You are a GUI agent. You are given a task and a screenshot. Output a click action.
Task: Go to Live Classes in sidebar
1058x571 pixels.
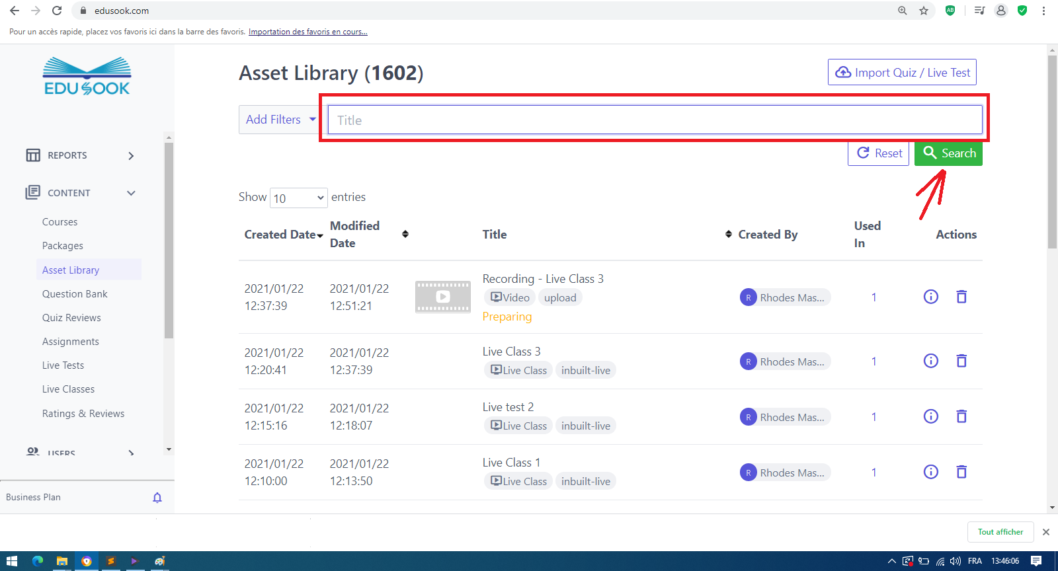68,389
